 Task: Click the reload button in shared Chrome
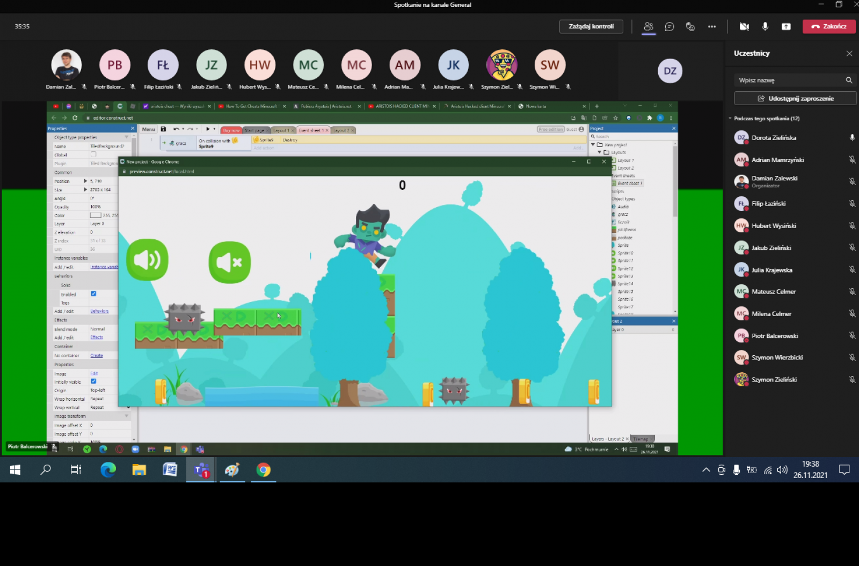(75, 117)
